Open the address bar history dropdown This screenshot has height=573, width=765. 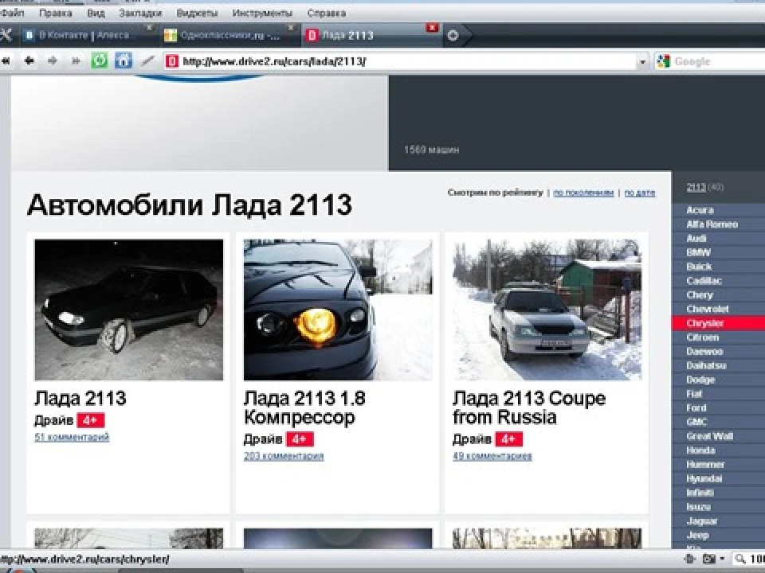642,62
